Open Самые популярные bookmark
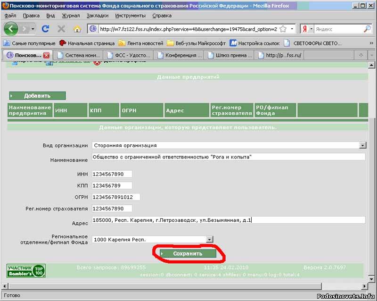Screen dimensions: 377x301 (29, 43)
